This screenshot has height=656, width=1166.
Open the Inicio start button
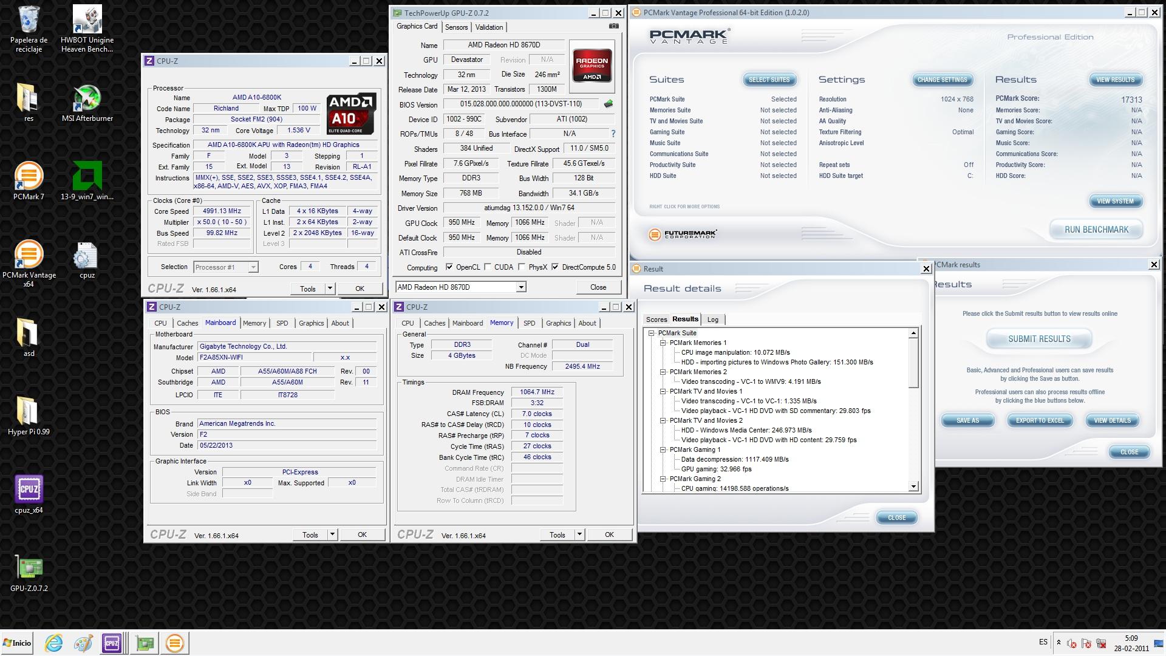click(18, 643)
